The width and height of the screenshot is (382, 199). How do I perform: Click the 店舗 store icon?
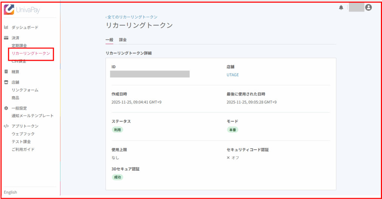point(6,82)
